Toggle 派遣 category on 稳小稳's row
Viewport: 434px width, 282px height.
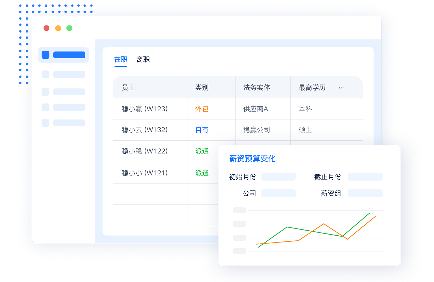(202, 151)
